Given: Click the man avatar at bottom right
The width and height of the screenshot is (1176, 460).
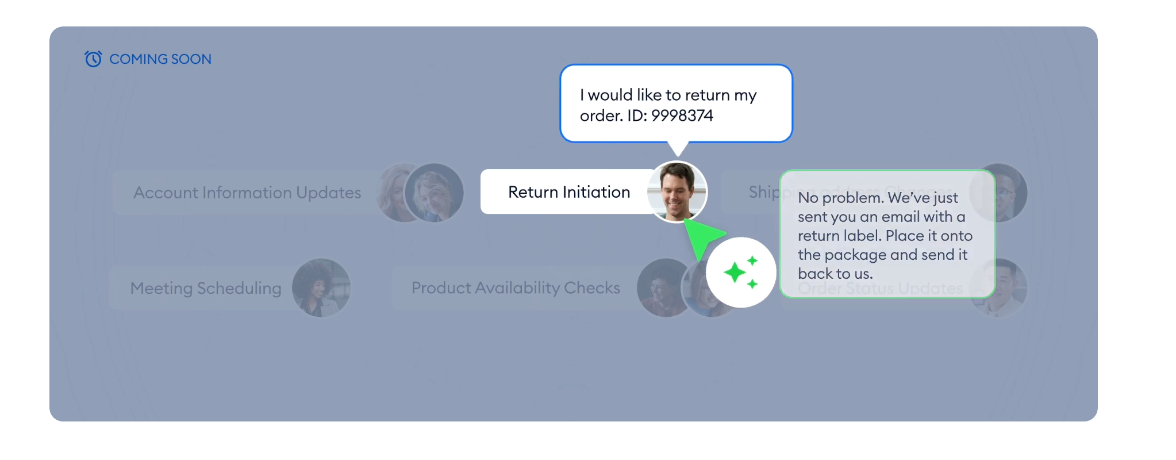Looking at the screenshot, I should tap(999, 287).
